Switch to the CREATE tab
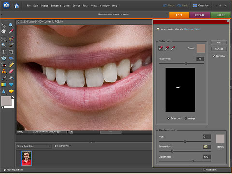The image size is (232, 174). pyautogui.click(x=200, y=15)
